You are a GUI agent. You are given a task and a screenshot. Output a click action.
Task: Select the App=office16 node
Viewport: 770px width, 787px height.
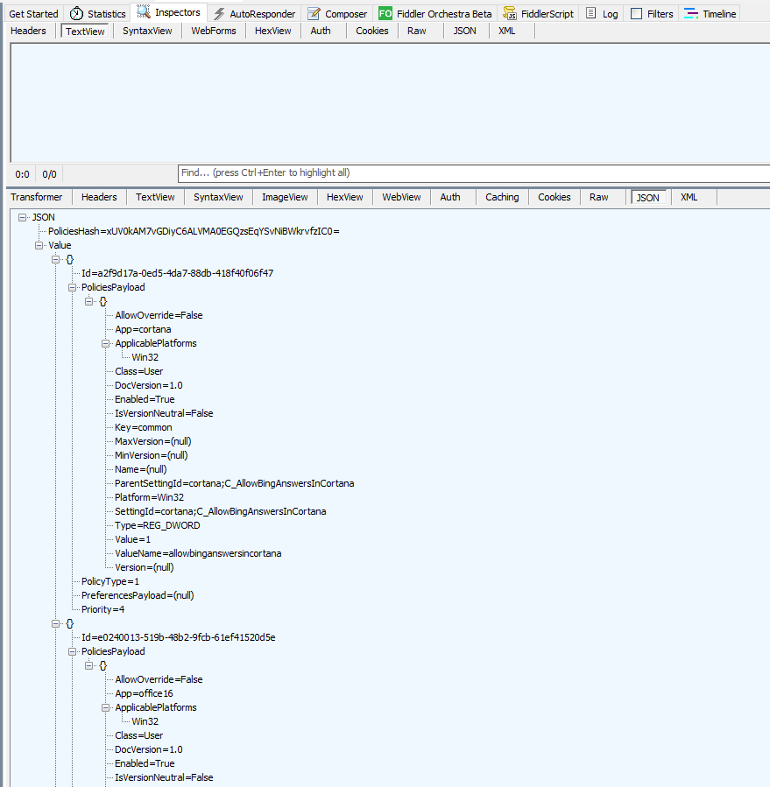(x=145, y=693)
